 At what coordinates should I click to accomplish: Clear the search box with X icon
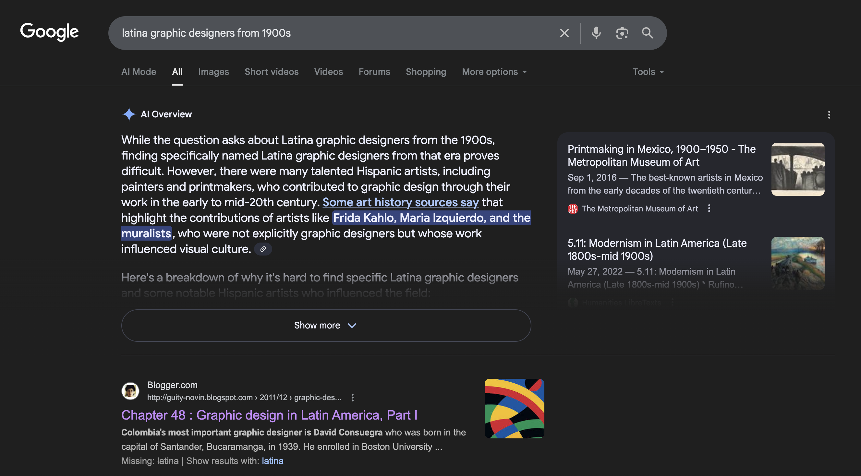click(x=564, y=33)
